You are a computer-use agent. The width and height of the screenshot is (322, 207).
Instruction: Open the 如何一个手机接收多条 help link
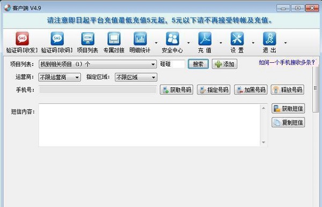[x=287, y=62]
